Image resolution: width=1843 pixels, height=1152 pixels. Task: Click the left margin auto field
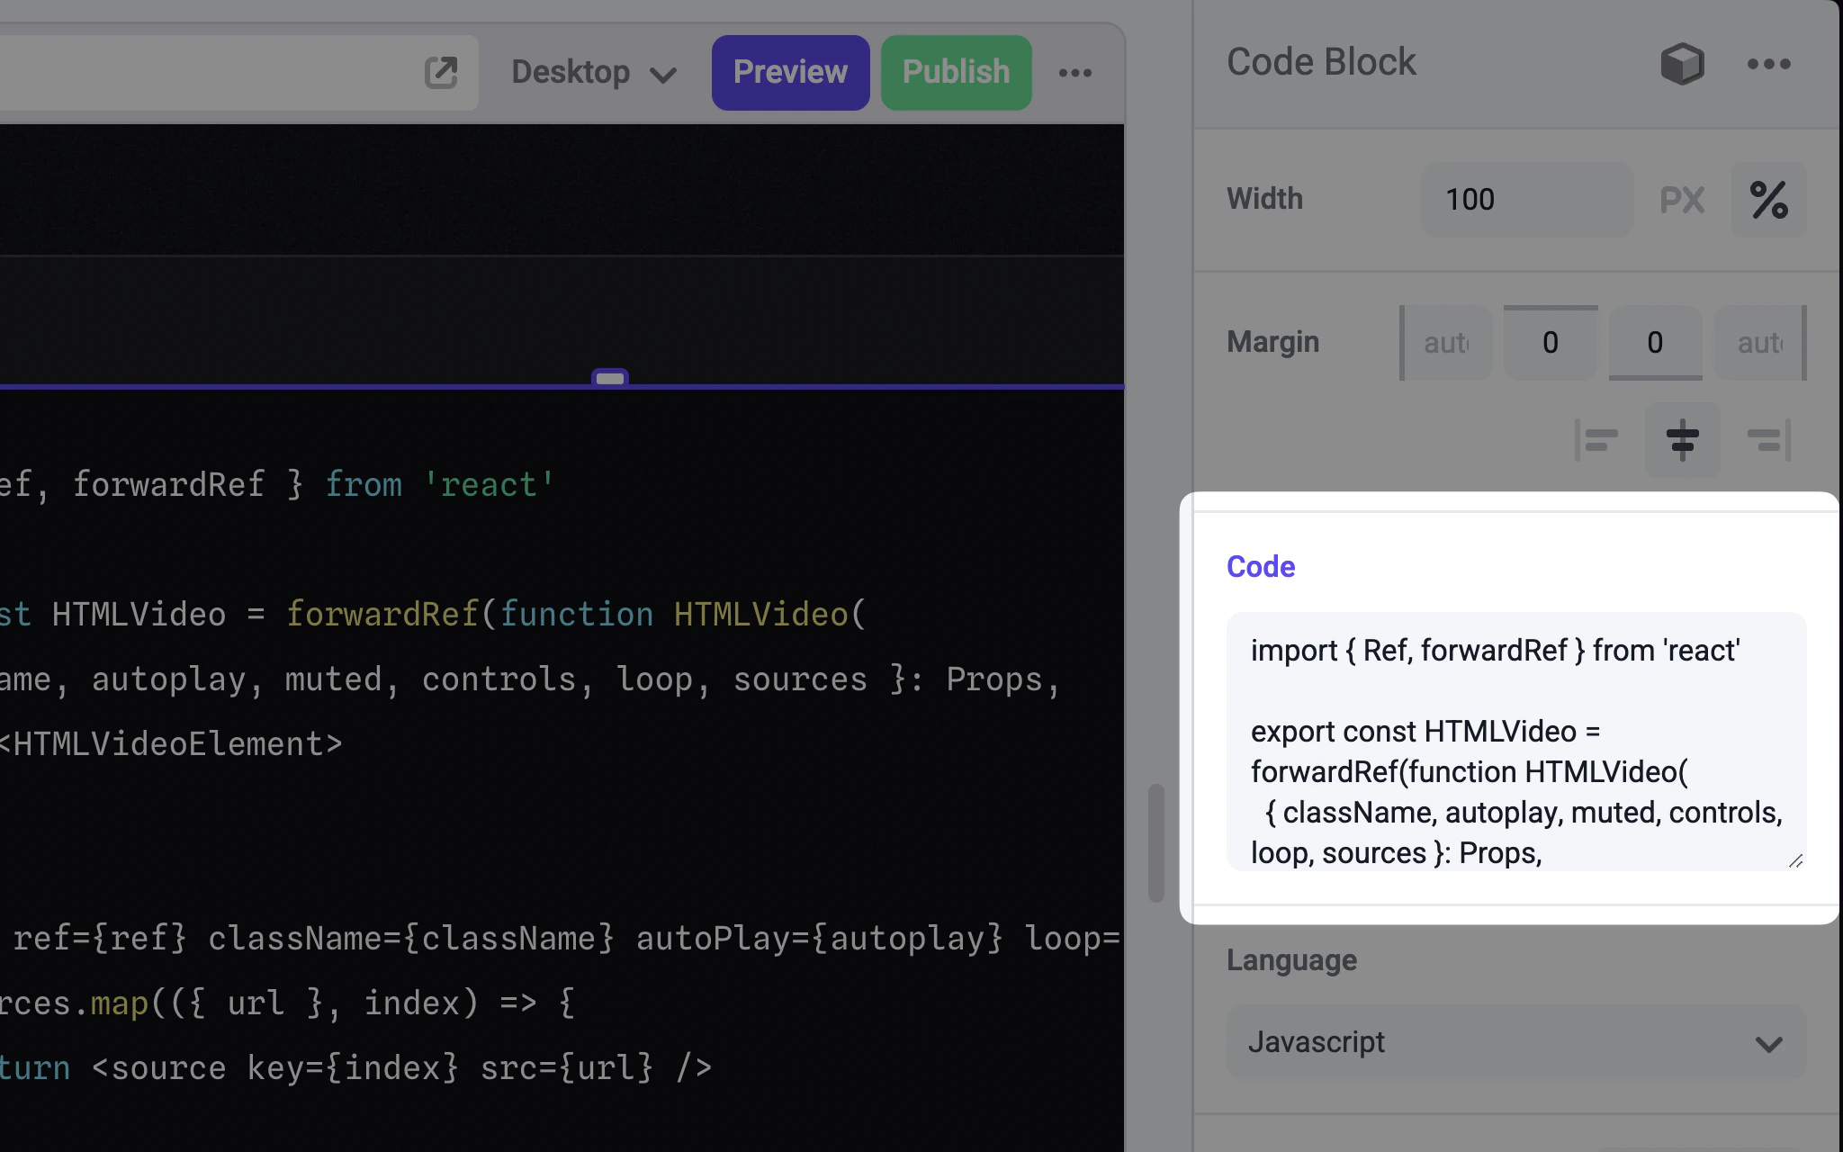click(1447, 343)
